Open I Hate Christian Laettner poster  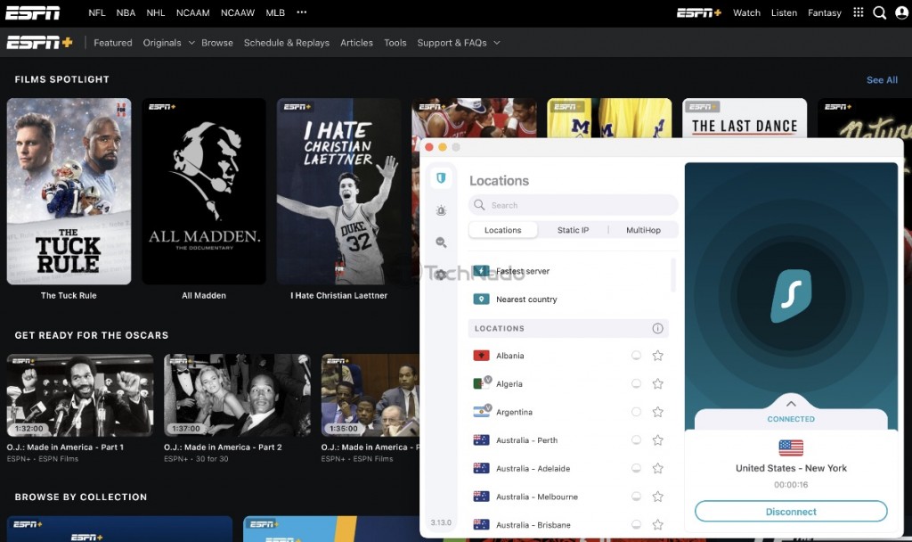coord(339,191)
